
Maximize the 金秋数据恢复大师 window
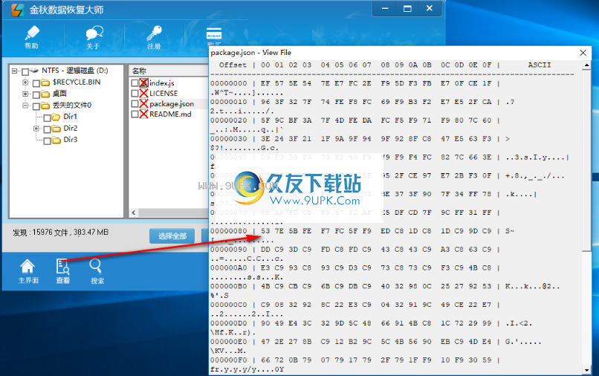click(x=407, y=8)
